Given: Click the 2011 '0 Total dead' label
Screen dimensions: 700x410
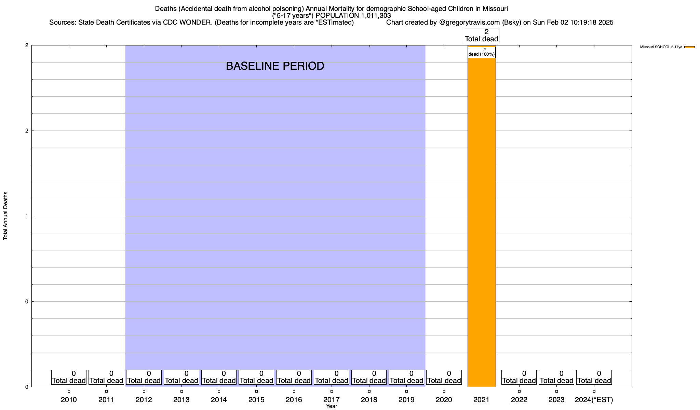Looking at the screenshot, I should (x=106, y=377).
